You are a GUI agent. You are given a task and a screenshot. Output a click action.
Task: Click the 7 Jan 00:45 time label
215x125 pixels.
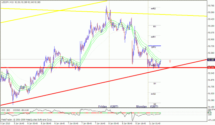pos(73,124)
